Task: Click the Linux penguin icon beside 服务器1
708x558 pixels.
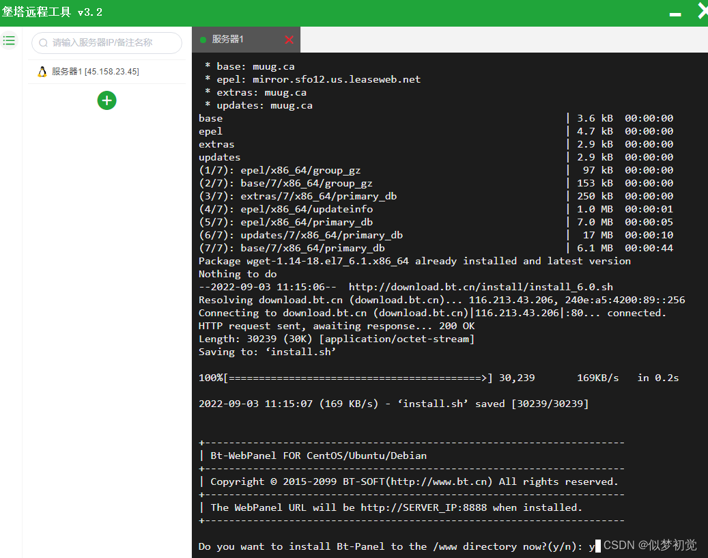Action: tap(42, 72)
